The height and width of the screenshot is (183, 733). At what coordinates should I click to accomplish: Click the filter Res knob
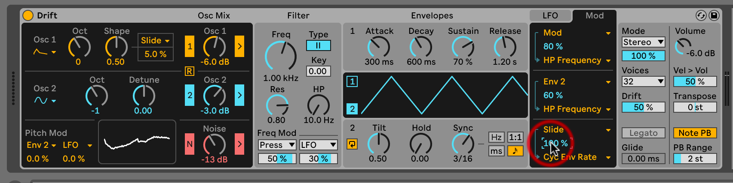[277, 105]
